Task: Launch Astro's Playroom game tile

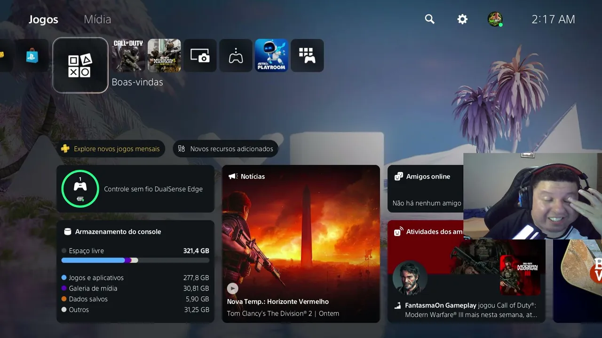Action: click(x=271, y=55)
